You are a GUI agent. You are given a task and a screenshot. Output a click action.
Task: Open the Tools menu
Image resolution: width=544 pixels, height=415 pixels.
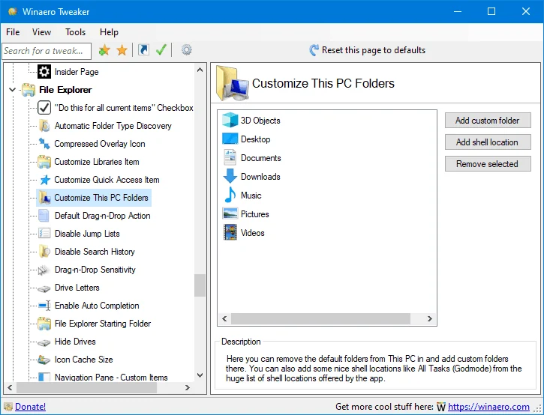(x=75, y=32)
